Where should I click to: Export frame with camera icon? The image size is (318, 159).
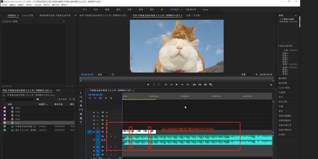coord(205,85)
